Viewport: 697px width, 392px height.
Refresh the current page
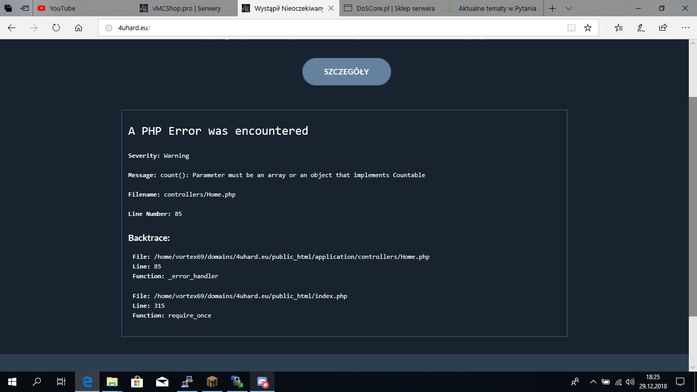(56, 28)
